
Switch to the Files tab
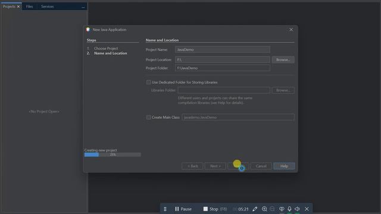(29, 7)
